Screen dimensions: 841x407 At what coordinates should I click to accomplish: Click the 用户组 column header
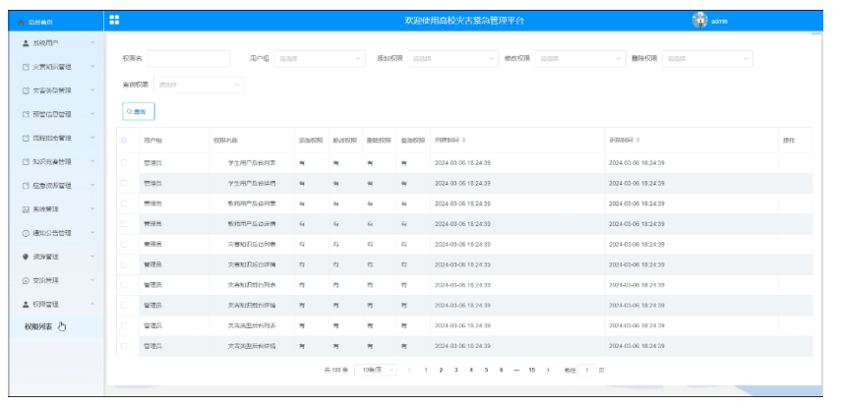[x=152, y=141]
